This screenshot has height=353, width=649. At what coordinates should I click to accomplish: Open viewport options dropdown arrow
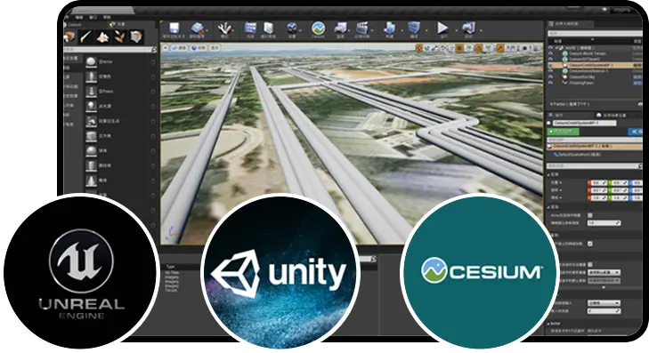click(166, 48)
